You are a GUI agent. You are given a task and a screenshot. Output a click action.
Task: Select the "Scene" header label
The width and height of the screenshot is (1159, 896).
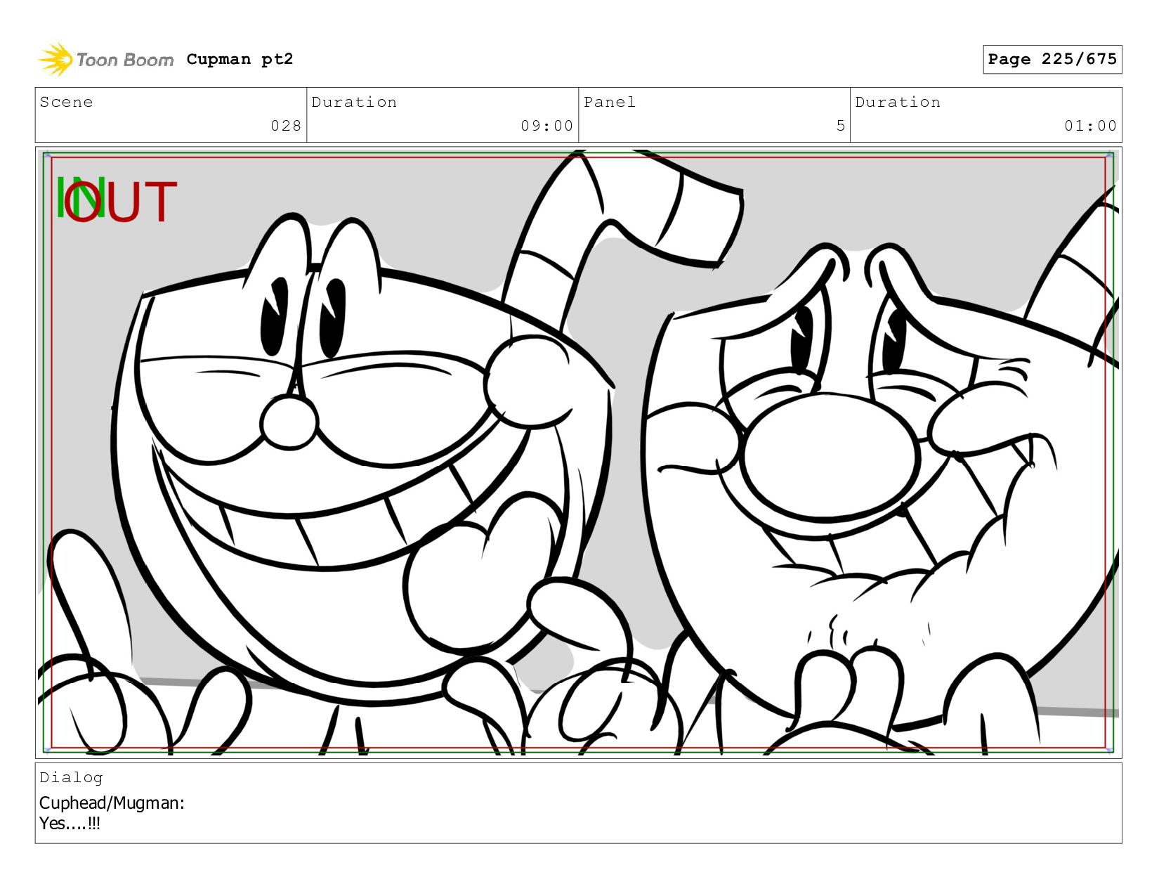pos(66,102)
